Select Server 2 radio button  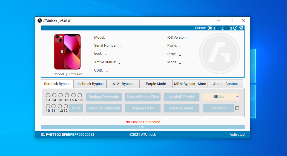[x=218, y=28]
